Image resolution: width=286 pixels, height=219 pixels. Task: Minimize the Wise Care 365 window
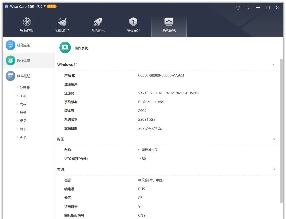coord(258,7)
